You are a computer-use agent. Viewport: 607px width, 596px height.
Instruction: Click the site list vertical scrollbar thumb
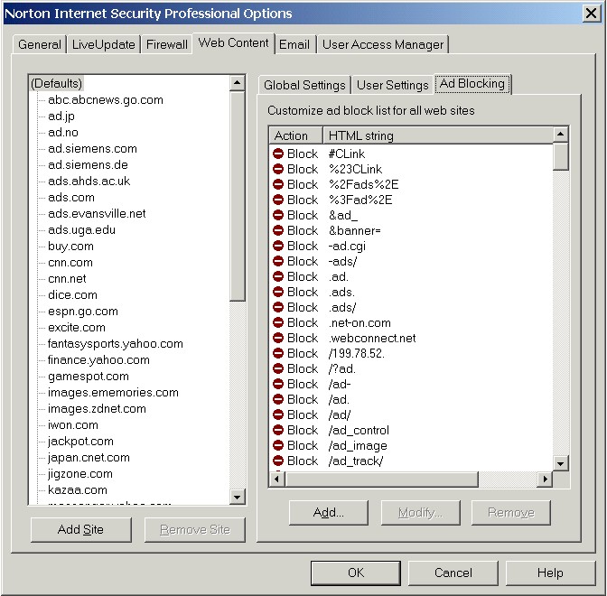[238, 195]
